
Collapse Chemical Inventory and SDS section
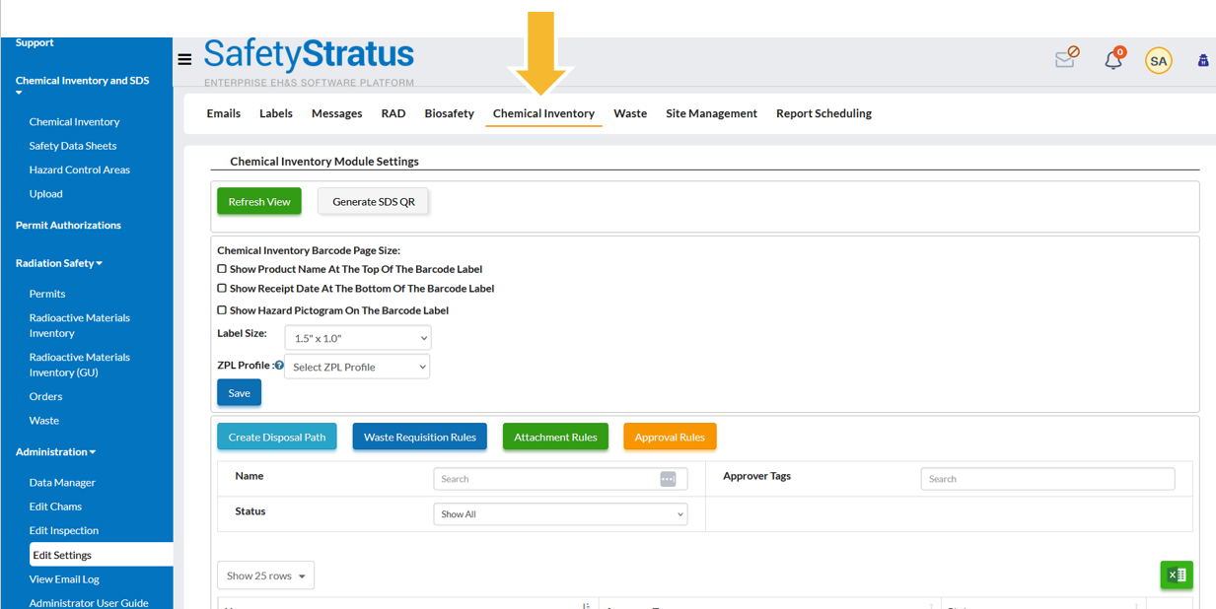tap(83, 85)
